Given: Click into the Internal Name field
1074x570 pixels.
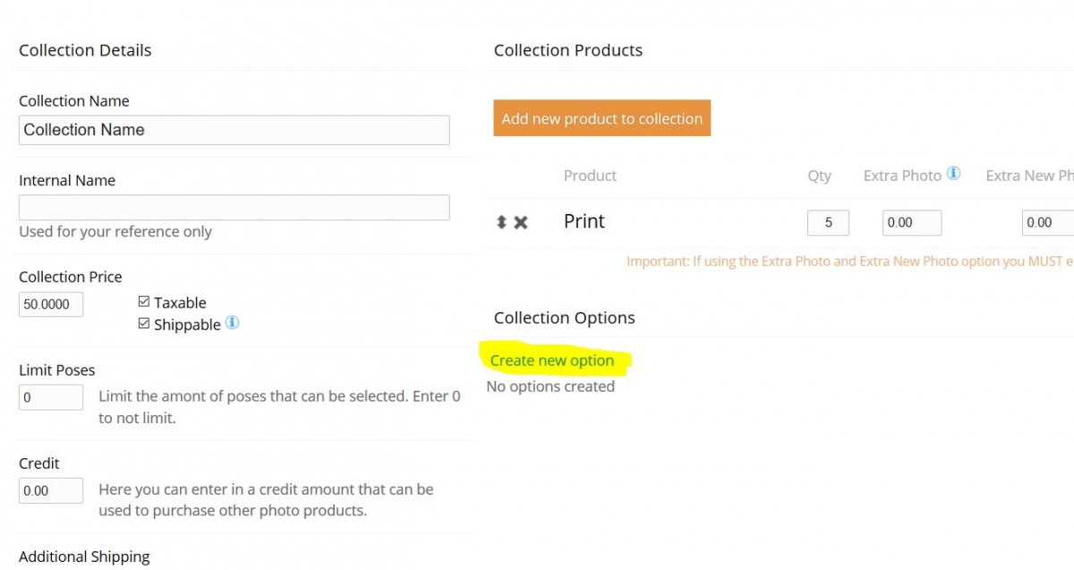Looking at the screenshot, I should click(x=234, y=208).
